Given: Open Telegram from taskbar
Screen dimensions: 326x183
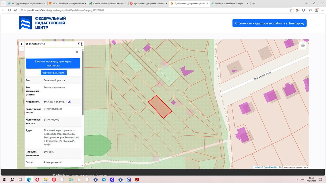Looking at the screenshot, I should click(104, 179).
